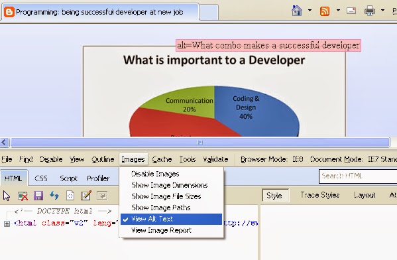Click the Read Mail envelope icon
This screenshot has width=397, height=260.
coord(351,11)
